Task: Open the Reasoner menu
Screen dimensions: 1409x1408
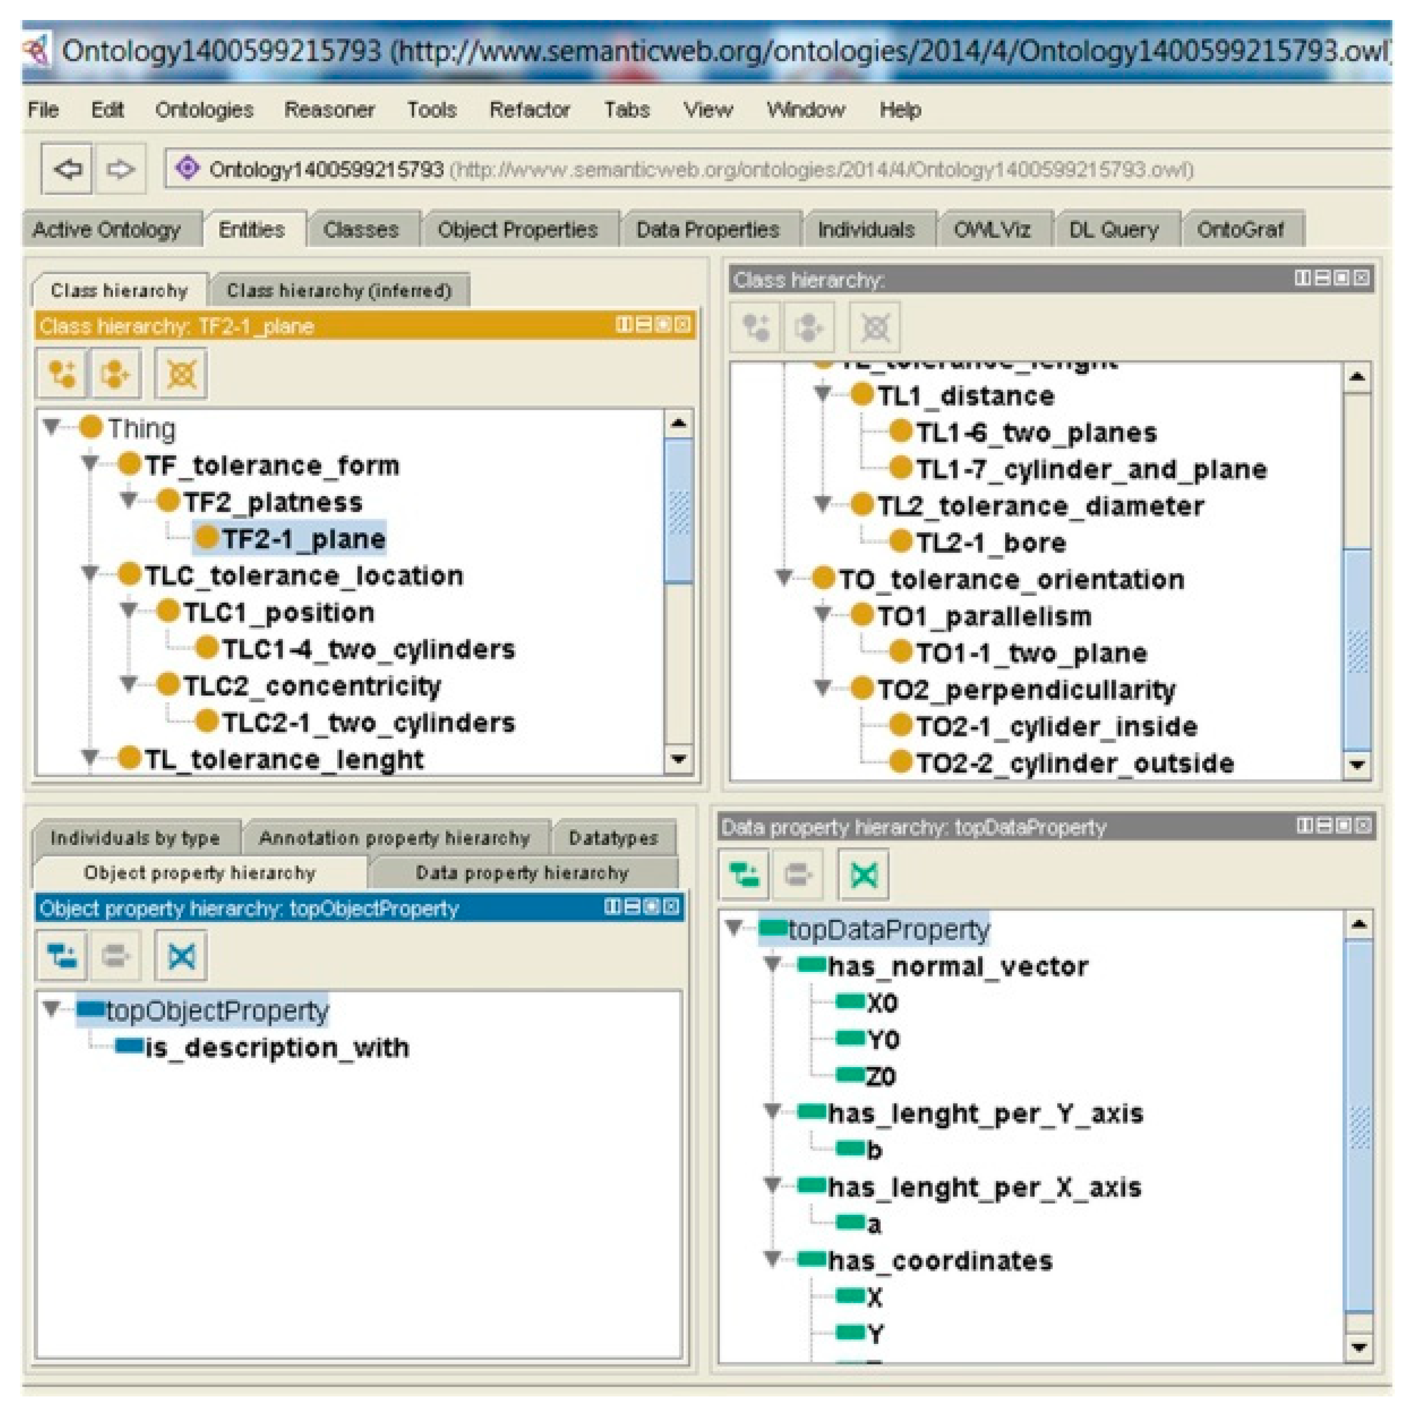Action: [329, 110]
